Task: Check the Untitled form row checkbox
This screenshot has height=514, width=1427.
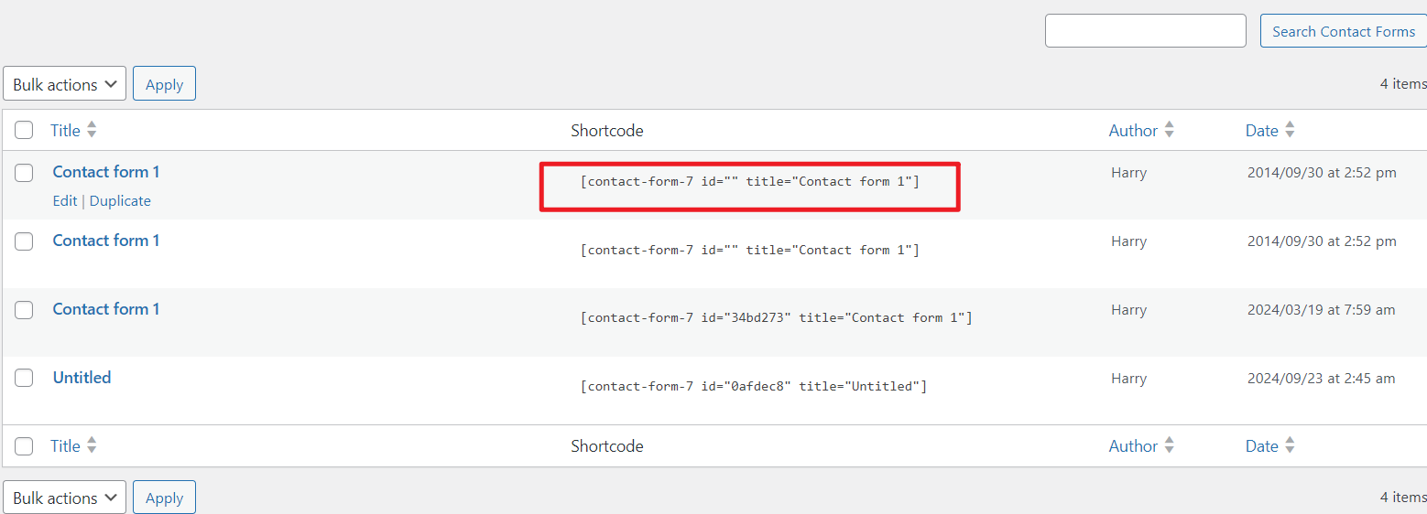Action: [24, 378]
